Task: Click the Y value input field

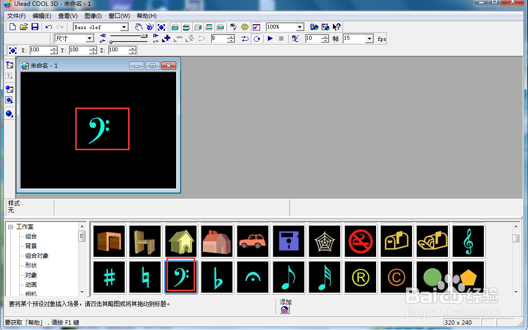Action: [79, 50]
